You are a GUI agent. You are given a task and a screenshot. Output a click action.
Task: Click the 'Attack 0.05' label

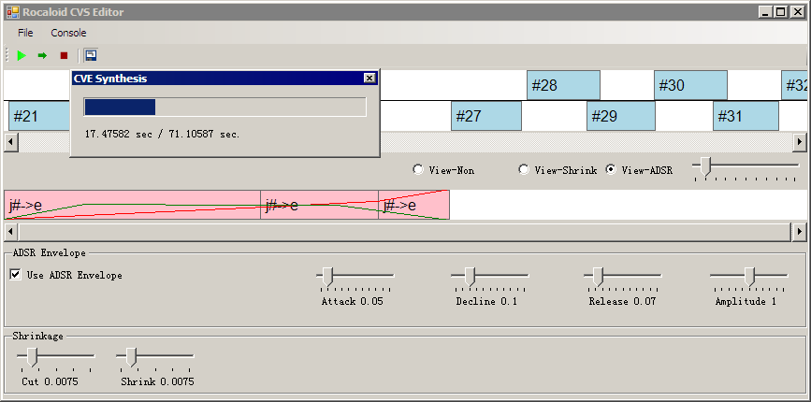tap(353, 301)
